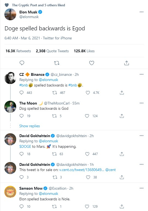Reply to Elon Musk's Doge tweet
148x211 pixels.
[x=22, y=63]
